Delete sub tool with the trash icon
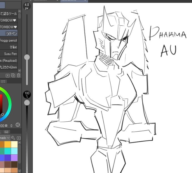The height and width of the screenshot is (173, 192). tap(19, 75)
